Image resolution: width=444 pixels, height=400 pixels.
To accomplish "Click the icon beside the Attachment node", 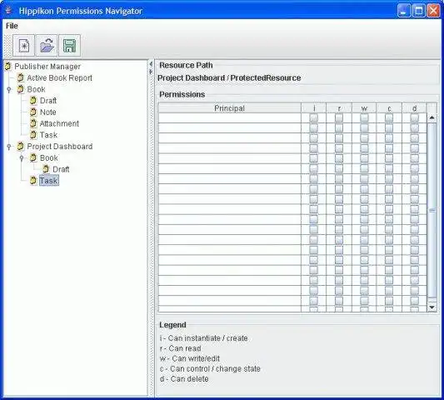I will 33,123.
